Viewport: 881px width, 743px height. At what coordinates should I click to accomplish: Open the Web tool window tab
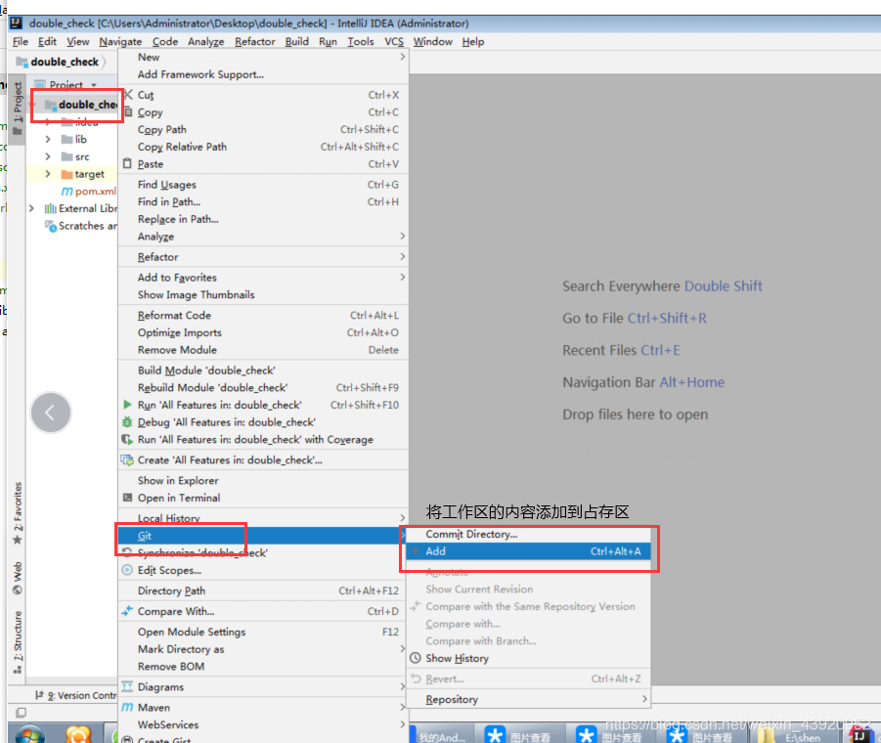(x=18, y=578)
